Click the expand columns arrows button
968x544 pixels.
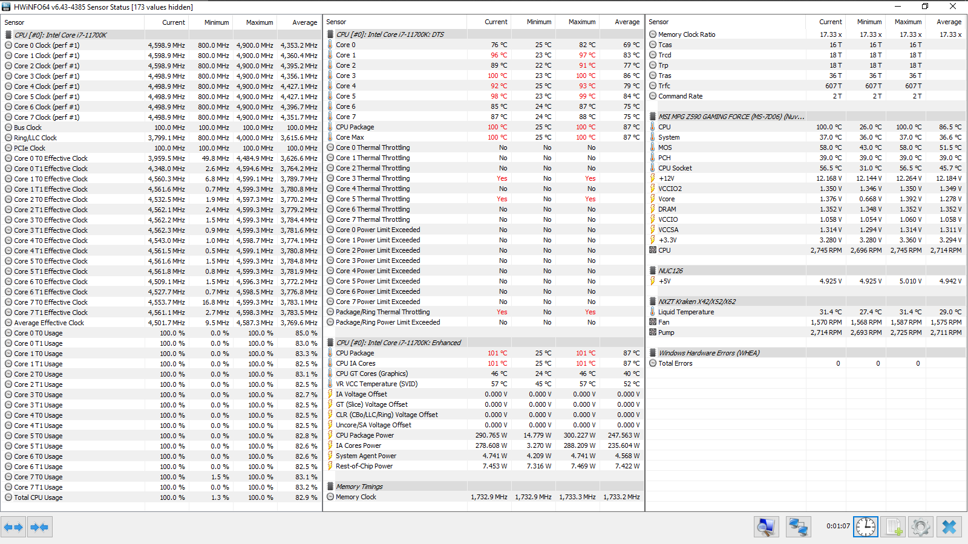[x=13, y=527]
